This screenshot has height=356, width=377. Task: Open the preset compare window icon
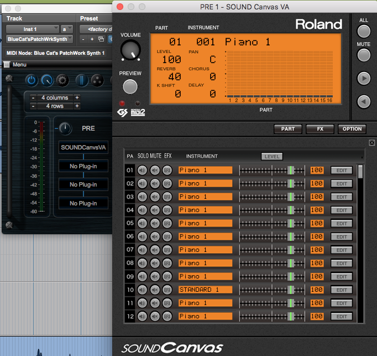(x=101, y=39)
